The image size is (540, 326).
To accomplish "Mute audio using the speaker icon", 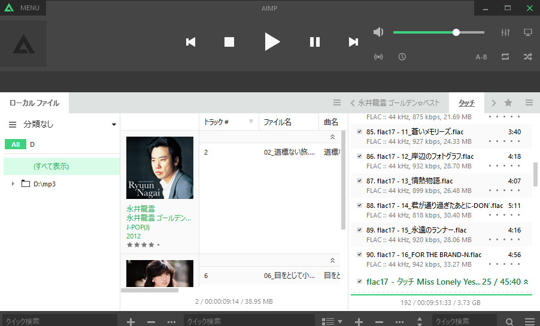I will (378, 32).
